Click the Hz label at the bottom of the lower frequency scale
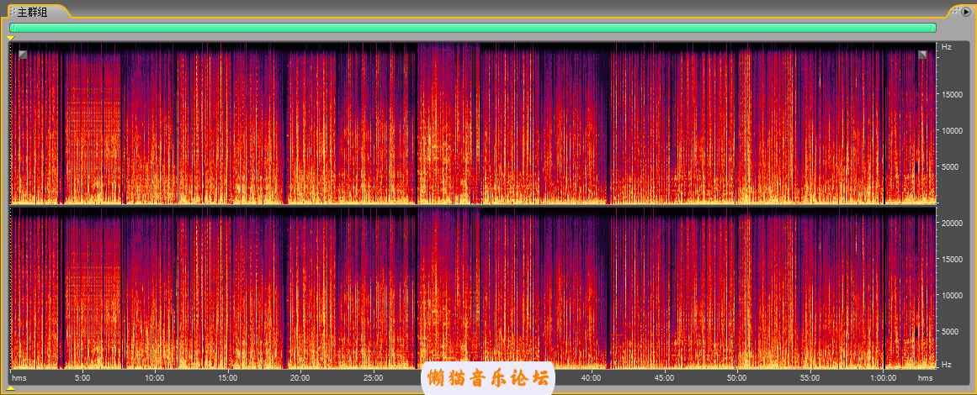This screenshot has width=977, height=395. (x=947, y=364)
